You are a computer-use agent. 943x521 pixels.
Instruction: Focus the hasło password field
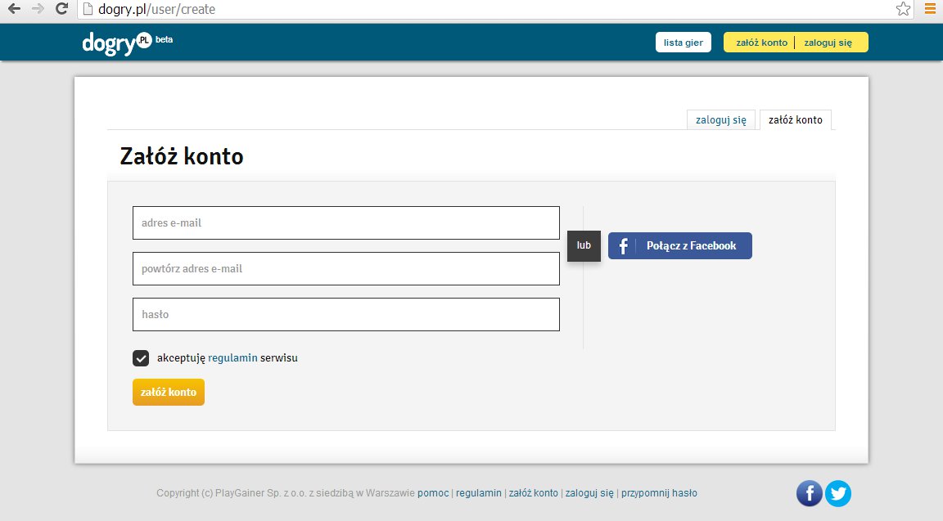pos(345,314)
